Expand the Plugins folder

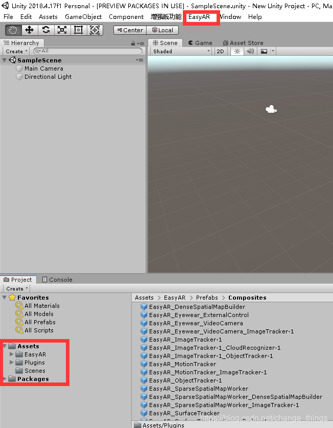point(11,362)
